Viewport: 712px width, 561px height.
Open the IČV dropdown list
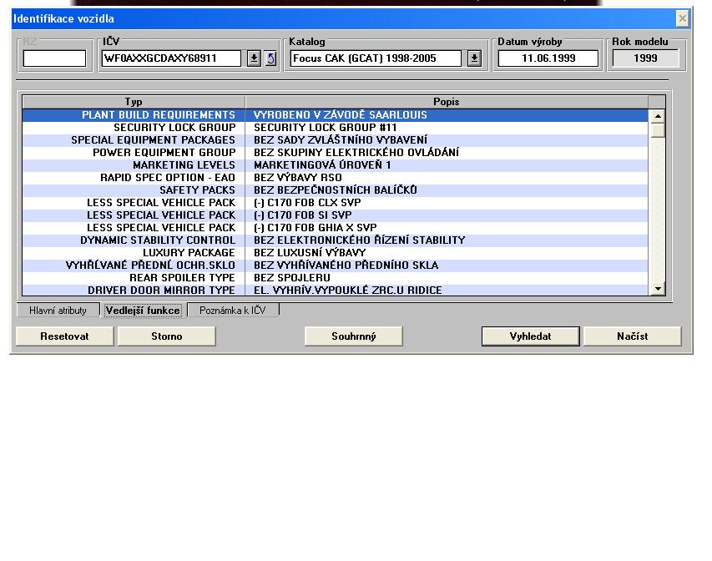[255, 58]
